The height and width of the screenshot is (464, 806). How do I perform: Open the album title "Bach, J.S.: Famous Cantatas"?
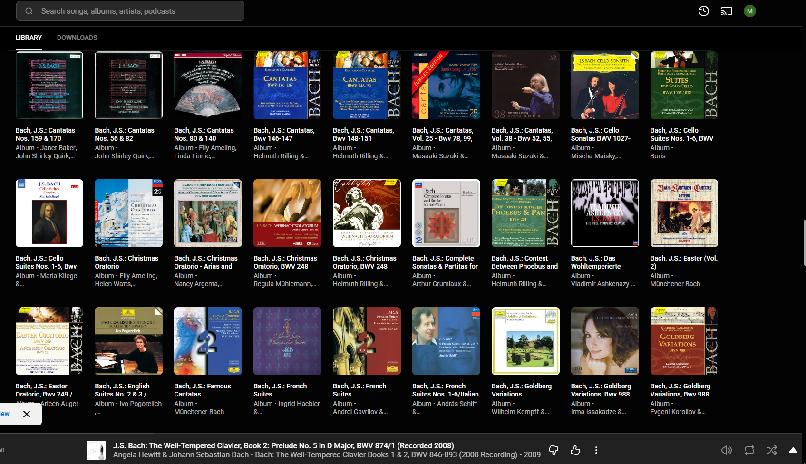pos(203,390)
